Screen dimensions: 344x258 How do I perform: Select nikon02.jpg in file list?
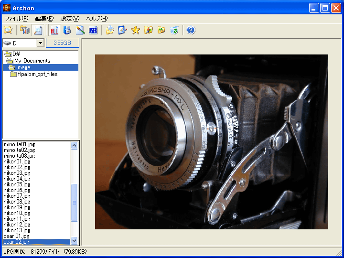click(17, 167)
